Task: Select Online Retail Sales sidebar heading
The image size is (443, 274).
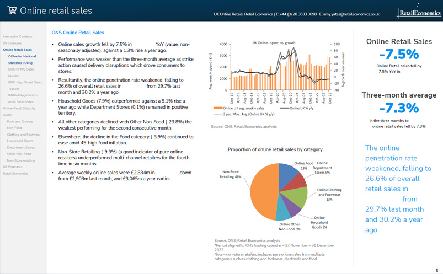Action: (x=17, y=50)
